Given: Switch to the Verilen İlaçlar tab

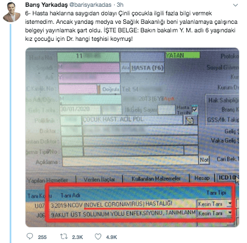Looking at the screenshot, I should (99, 179).
